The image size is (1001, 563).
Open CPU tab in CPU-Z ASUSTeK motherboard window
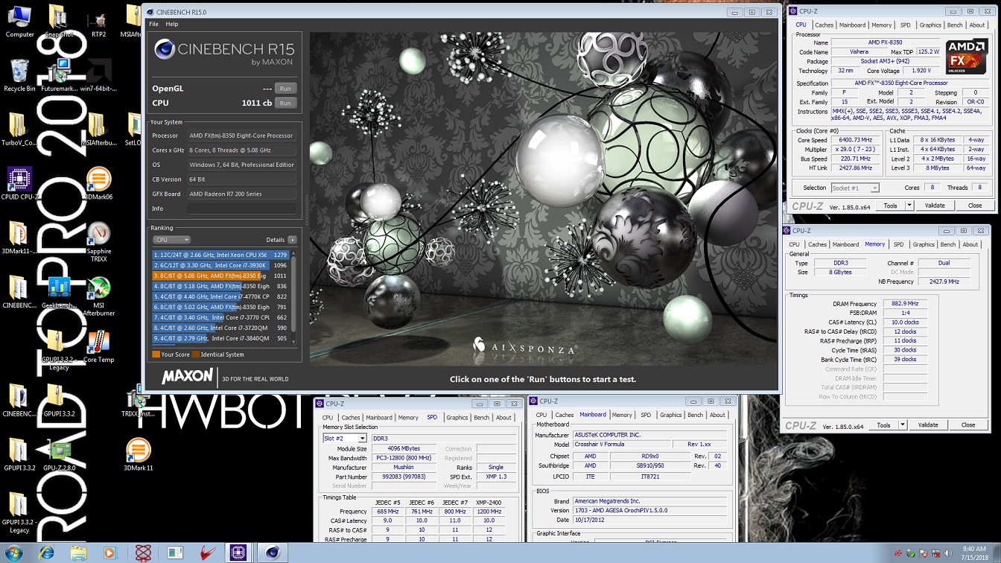[541, 415]
